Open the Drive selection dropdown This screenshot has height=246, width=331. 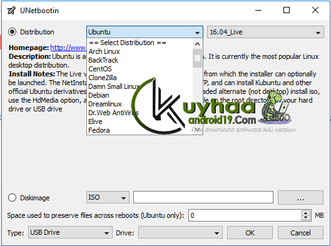coord(180,233)
